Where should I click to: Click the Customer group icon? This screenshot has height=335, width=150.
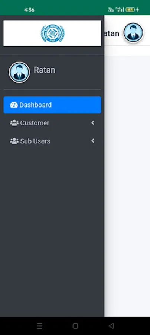point(14,123)
